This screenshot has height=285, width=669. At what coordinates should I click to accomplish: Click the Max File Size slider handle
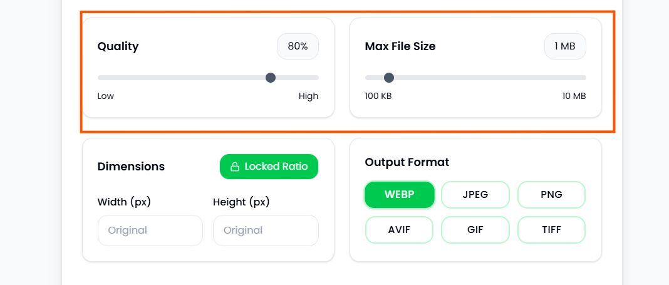point(389,78)
